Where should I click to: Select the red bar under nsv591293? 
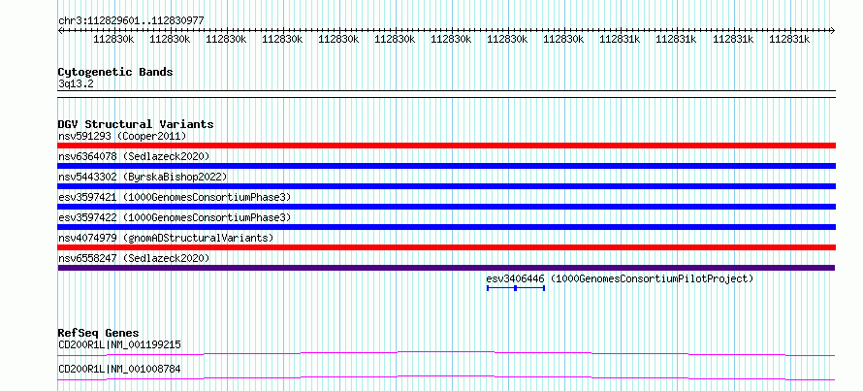tap(446, 146)
